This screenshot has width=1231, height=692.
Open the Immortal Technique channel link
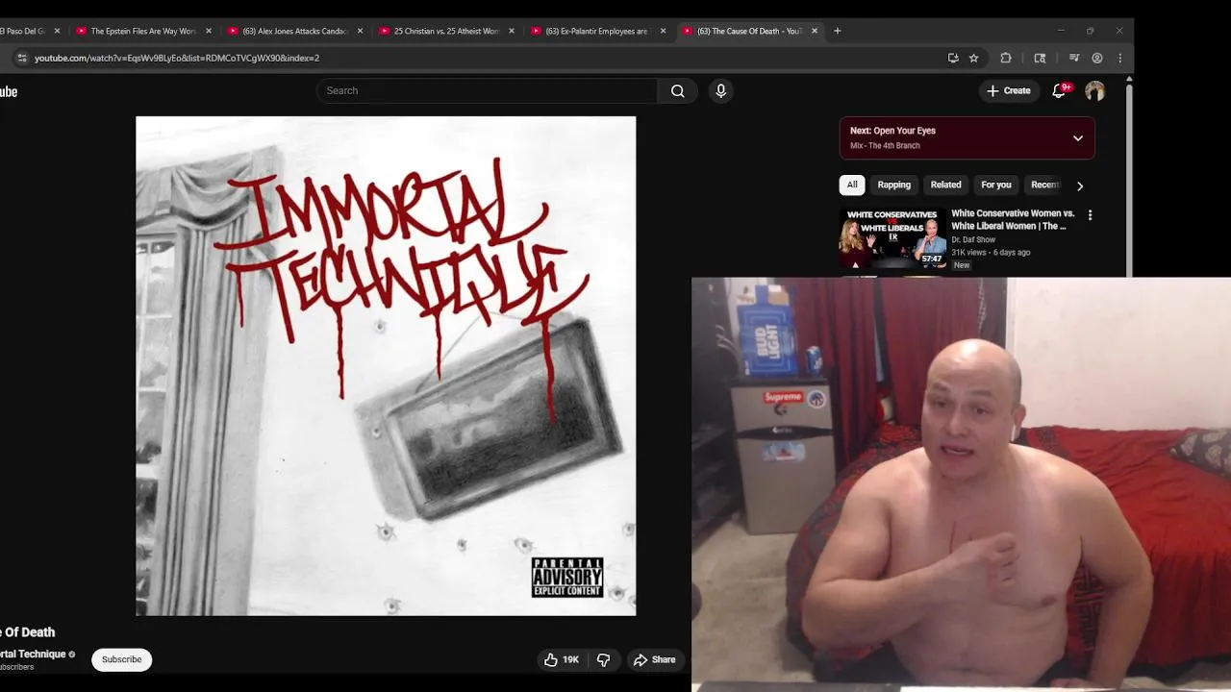33,654
